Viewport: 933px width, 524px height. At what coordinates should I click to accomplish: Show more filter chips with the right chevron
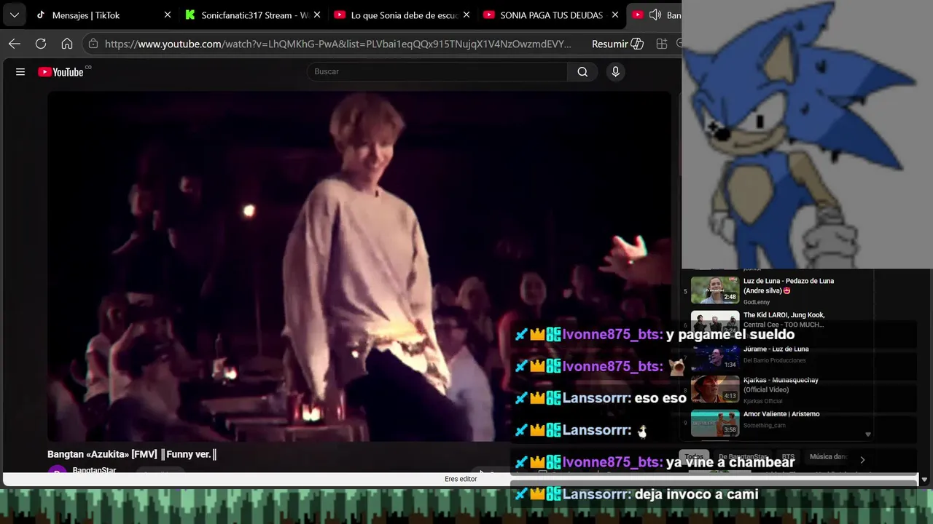pos(862,460)
